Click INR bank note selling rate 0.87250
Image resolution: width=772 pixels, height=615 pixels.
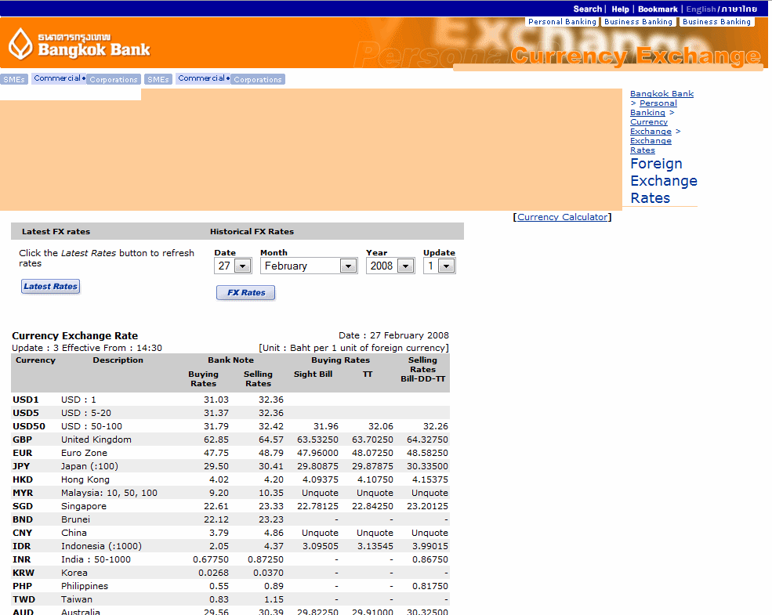266,559
